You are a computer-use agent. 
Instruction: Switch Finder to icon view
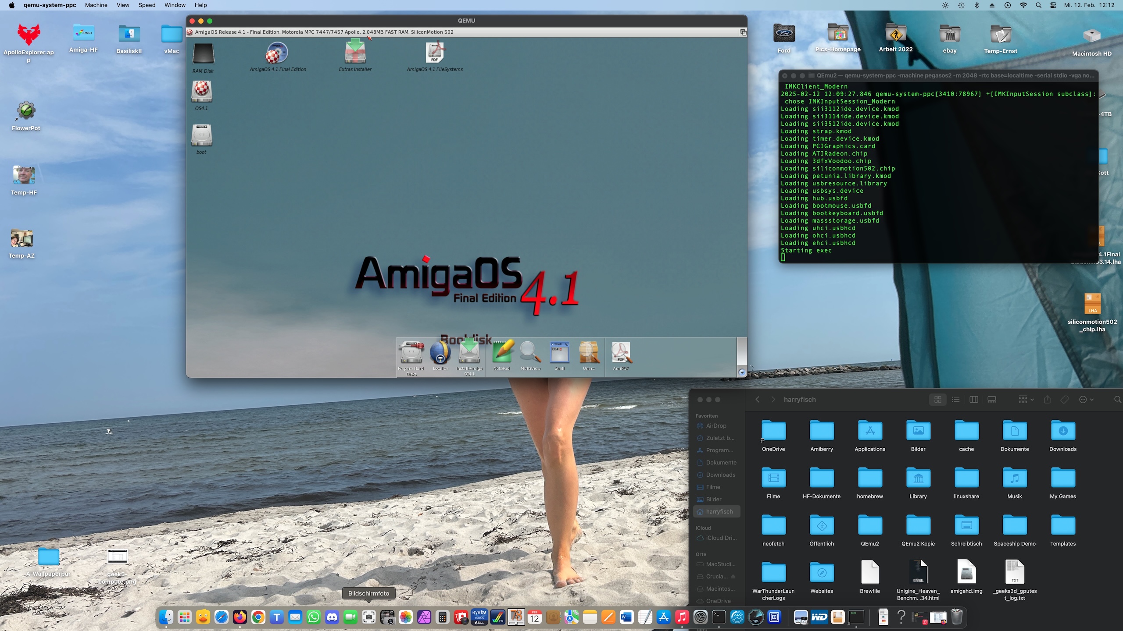(x=938, y=400)
